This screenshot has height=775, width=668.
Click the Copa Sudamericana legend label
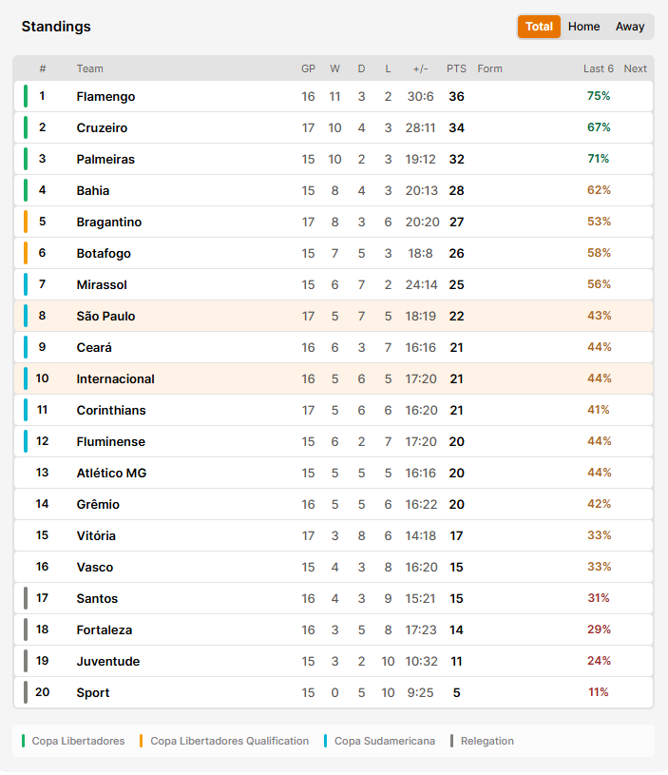(385, 741)
